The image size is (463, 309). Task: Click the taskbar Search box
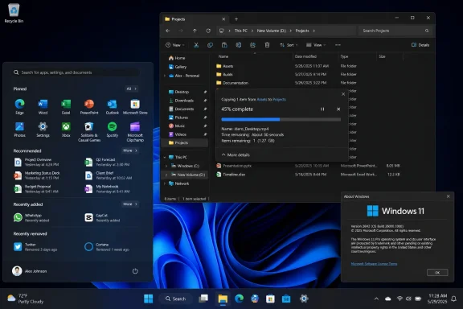tap(175, 299)
